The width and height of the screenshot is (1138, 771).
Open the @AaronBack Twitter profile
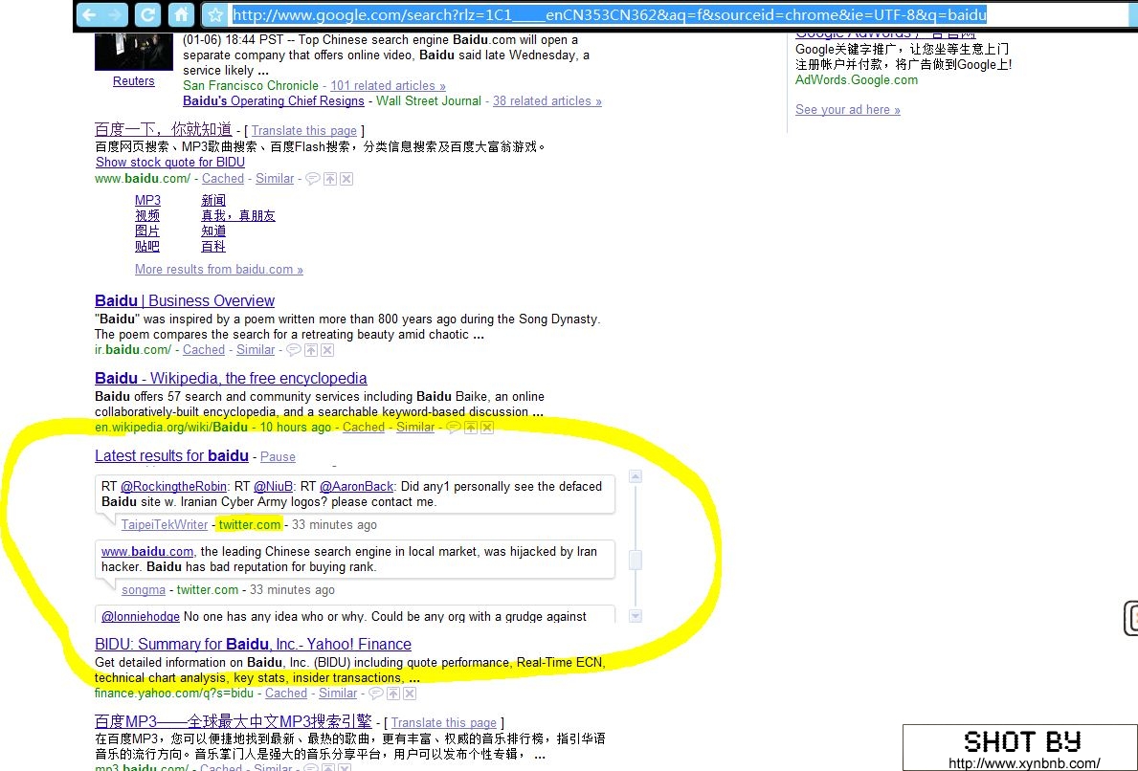click(356, 487)
